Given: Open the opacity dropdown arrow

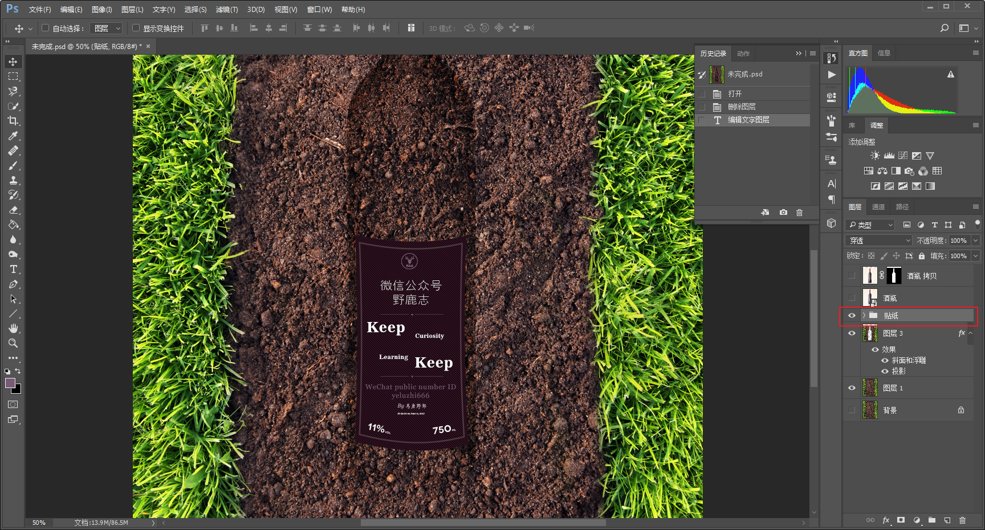Looking at the screenshot, I should tap(975, 240).
